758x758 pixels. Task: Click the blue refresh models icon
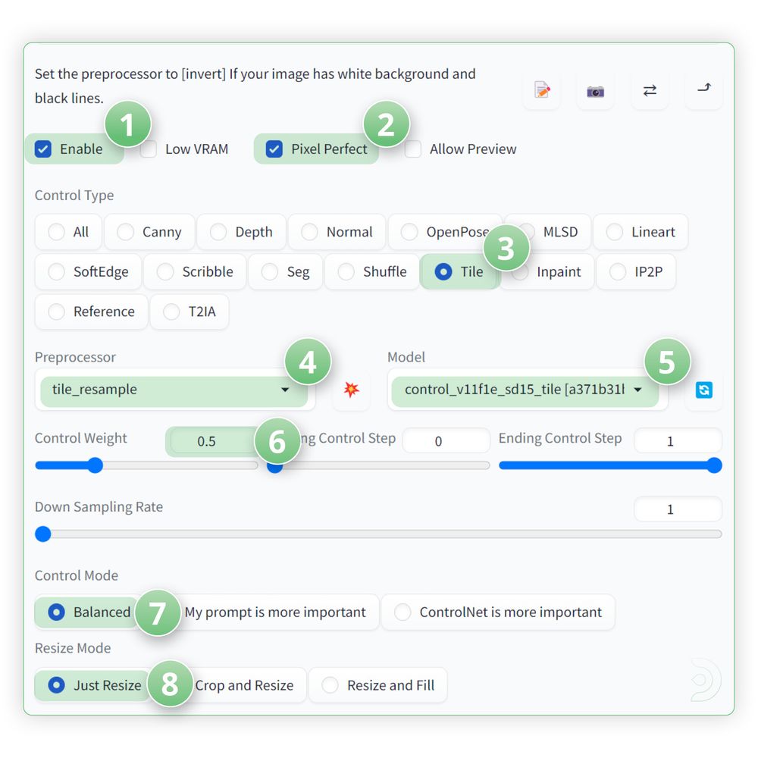click(x=703, y=390)
